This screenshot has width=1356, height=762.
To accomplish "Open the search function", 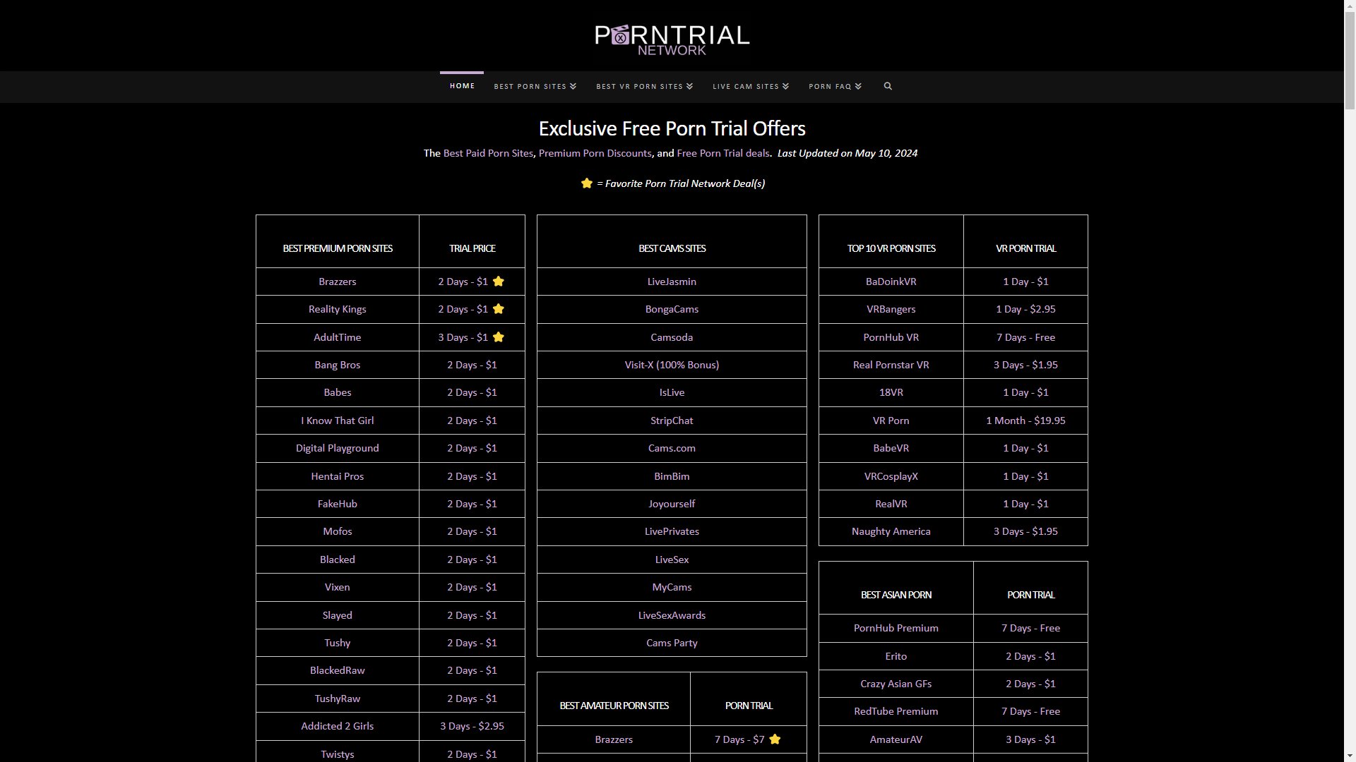I will (888, 86).
